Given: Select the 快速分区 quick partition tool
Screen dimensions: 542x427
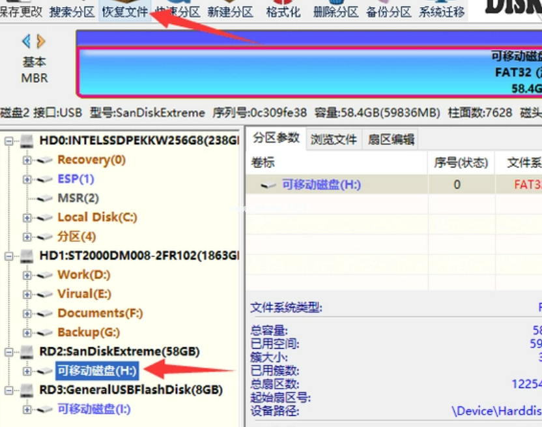Looking at the screenshot, I should pyautogui.click(x=178, y=11).
